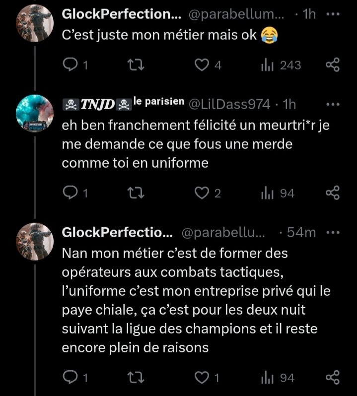Reply to the "Nan mon métier" tweet
The width and height of the screenshot is (357, 396).
[71, 378]
